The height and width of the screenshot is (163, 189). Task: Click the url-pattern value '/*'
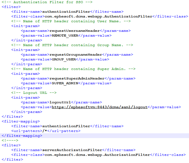(x=45, y=131)
